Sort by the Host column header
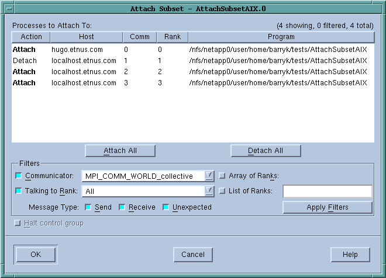The width and height of the screenshot is (386, 278). tap(86, 37)
